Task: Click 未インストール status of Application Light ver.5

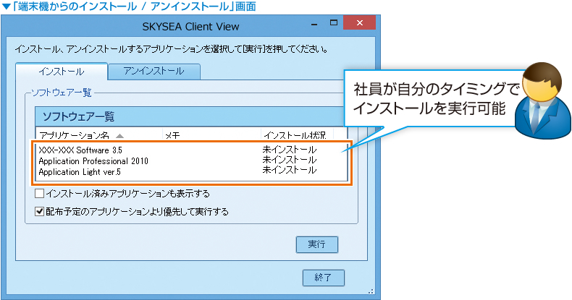Action: [x=290, y=170]
